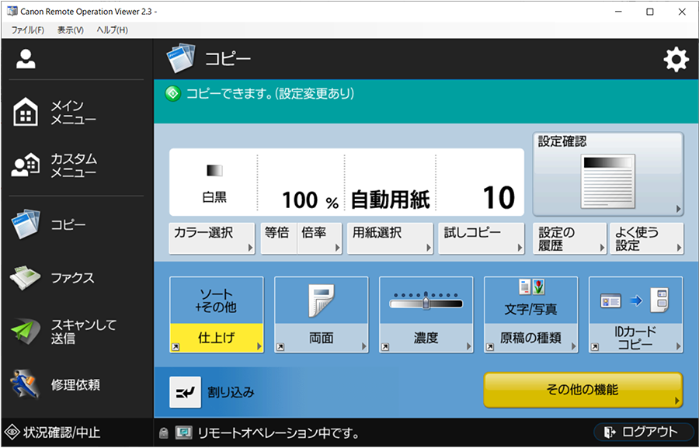The image size is (699, 448).
Task: Open the ファイル(F) menu
Action: [27, 30]
